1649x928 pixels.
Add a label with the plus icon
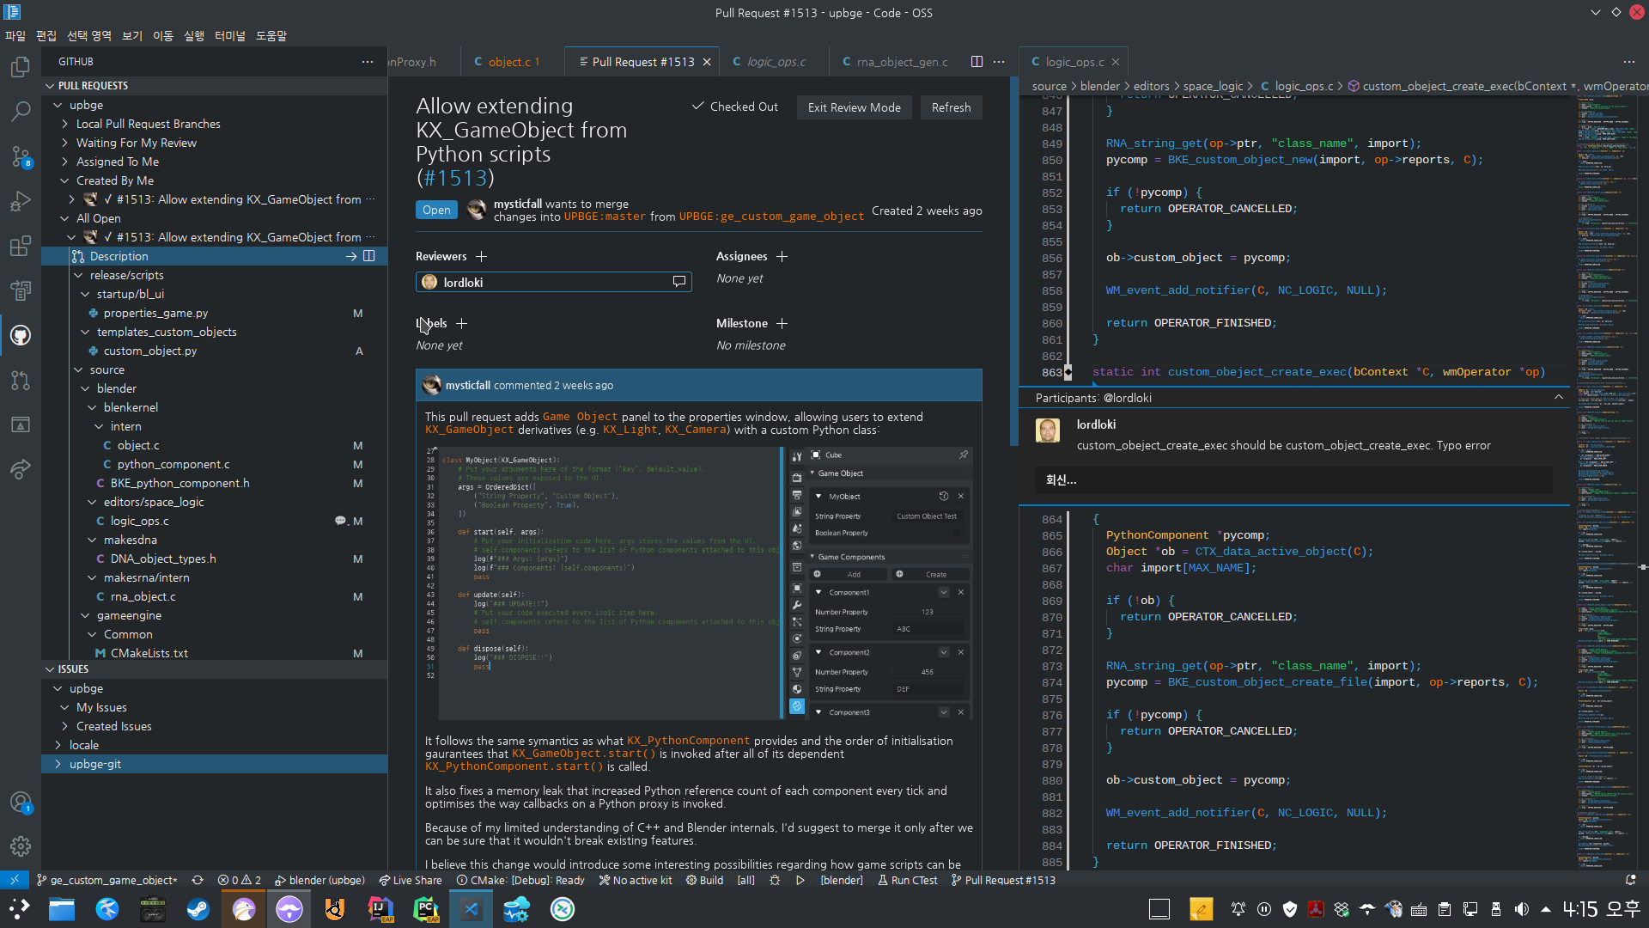tap(462, 324)
